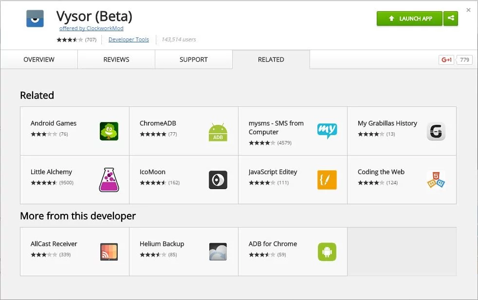Screen dimensions: 478x300
Task: Open the JavaScript Editey icon
Action: [327, 180]
